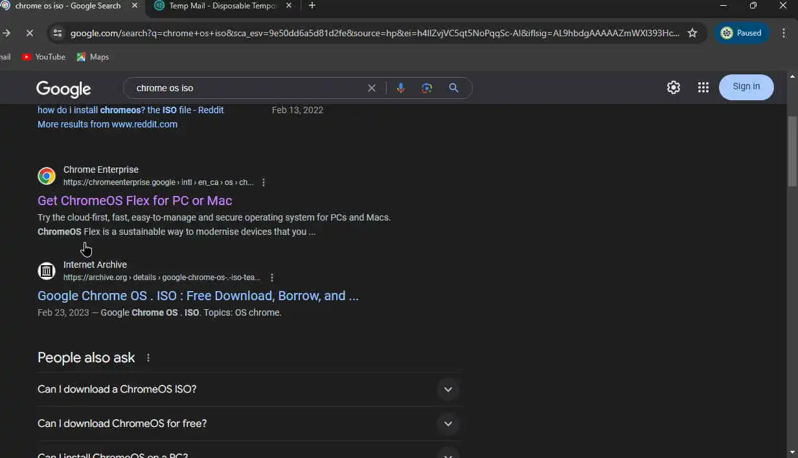Go to Google homepage via logo
This screenshot has height=458, width=798.
[63, 89]
